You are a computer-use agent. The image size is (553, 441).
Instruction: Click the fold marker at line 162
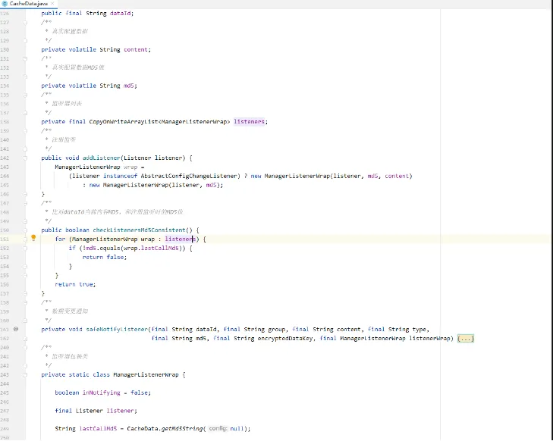(25, 339)
